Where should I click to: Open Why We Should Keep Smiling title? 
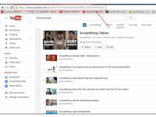[x=79, y=100]
